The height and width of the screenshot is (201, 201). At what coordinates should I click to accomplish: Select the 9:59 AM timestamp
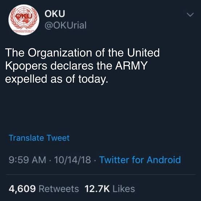click(27, 160)
